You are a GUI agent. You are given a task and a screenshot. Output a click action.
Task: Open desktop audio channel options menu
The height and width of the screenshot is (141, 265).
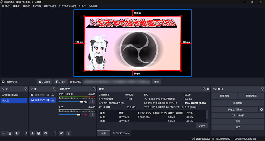[x=92, y=102]
